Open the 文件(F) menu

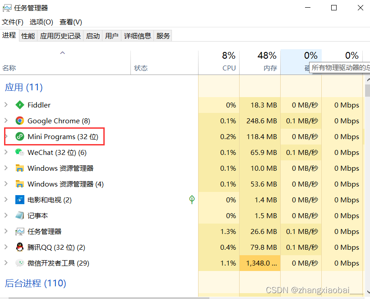[13, 22]
